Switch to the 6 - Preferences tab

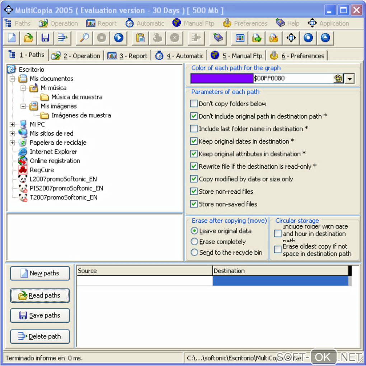tap(297, 56)
